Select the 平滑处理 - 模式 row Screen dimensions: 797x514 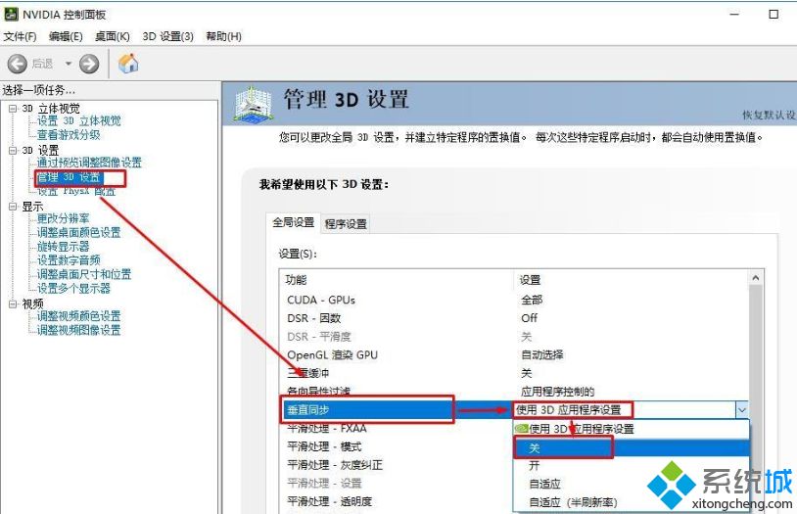397,446
